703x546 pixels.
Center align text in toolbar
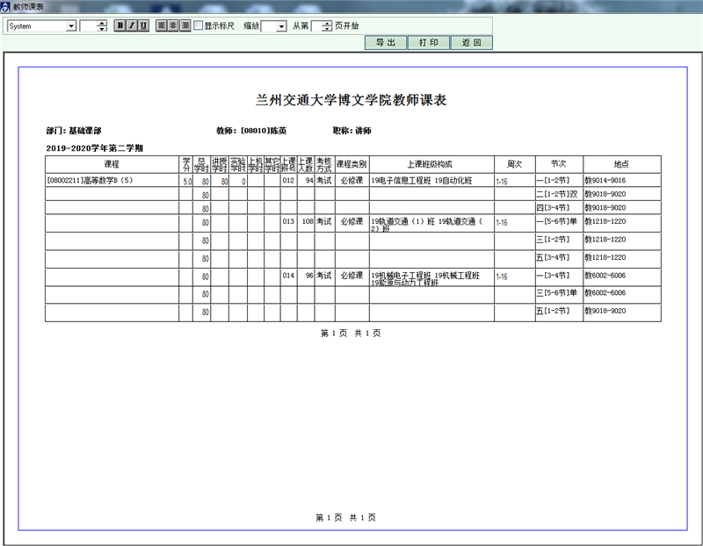pyautogui.click(x=173, y=25)
